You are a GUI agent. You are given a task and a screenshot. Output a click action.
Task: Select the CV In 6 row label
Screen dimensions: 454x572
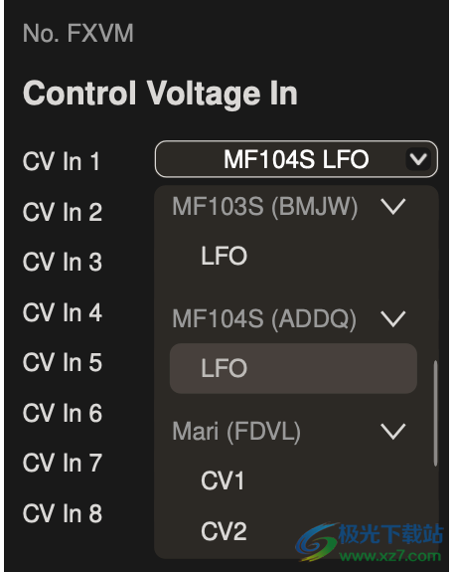[x=63, y=413]
